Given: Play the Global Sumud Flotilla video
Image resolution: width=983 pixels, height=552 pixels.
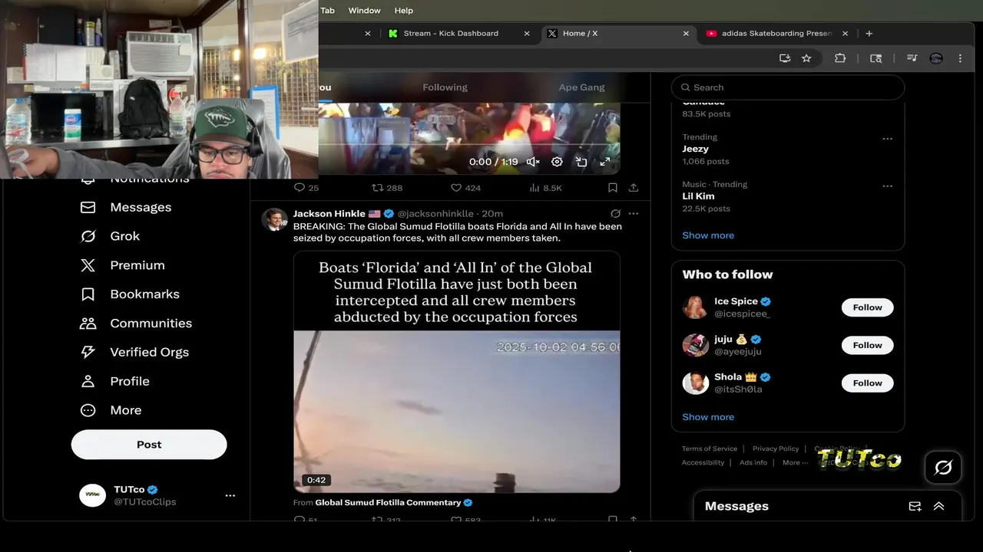Looking at the screenshot, I should [x=456, y=411].
